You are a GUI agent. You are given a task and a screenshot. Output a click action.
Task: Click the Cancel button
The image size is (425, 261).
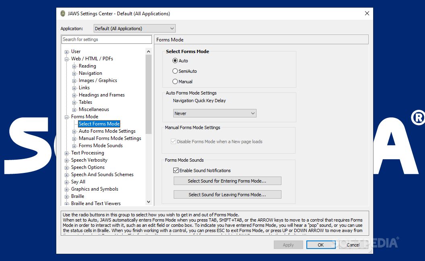[x=353, y=245]
